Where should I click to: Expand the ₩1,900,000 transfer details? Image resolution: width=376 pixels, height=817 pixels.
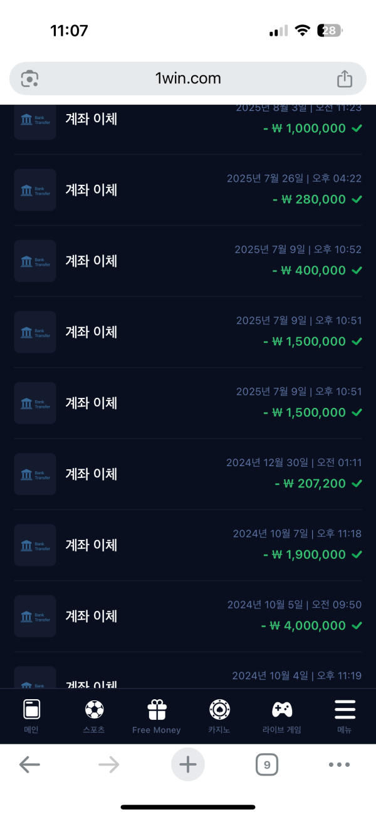click(188, 545)
